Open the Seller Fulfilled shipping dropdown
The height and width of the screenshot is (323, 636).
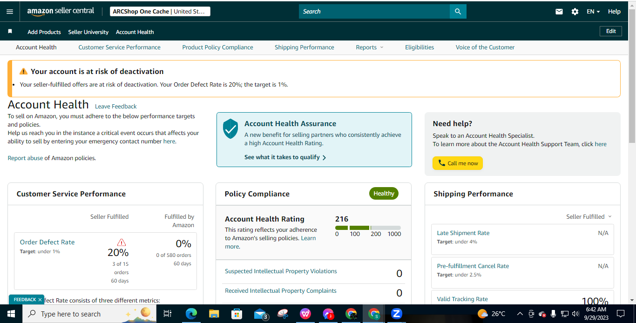589,217
